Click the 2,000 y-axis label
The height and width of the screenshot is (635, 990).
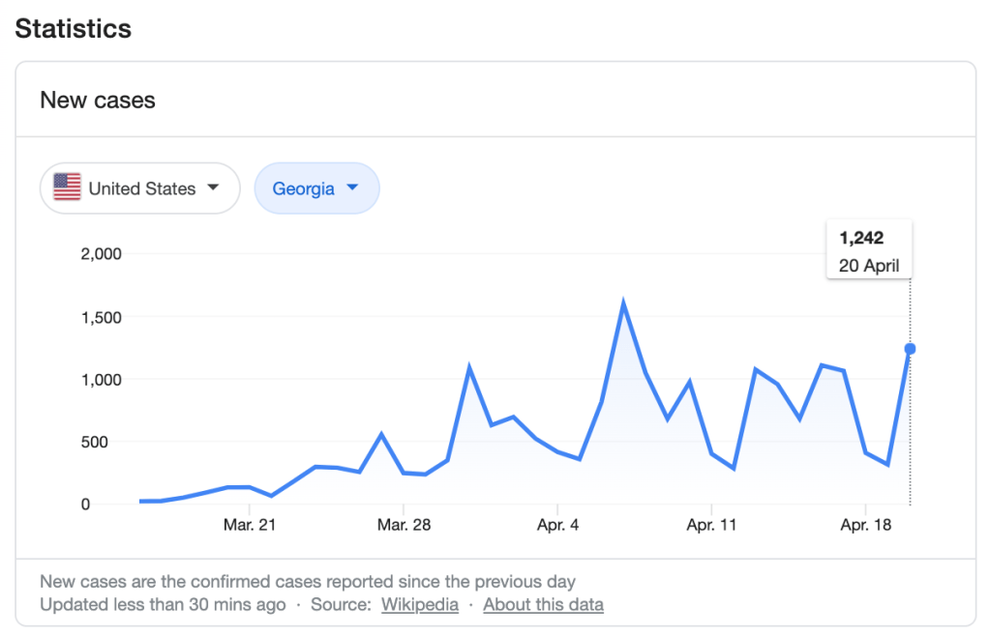(x=100, y=254)
